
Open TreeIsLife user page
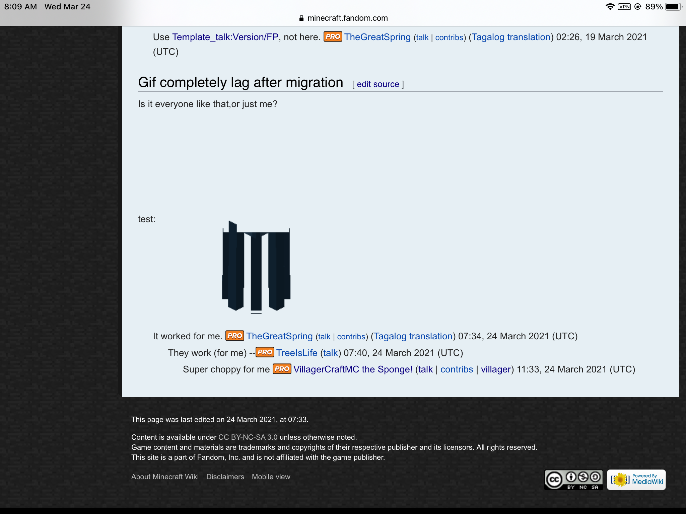click(297, 353)
